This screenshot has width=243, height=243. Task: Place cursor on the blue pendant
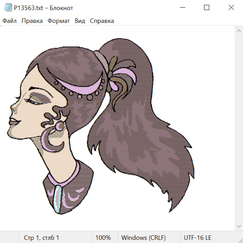click(57, 199)
